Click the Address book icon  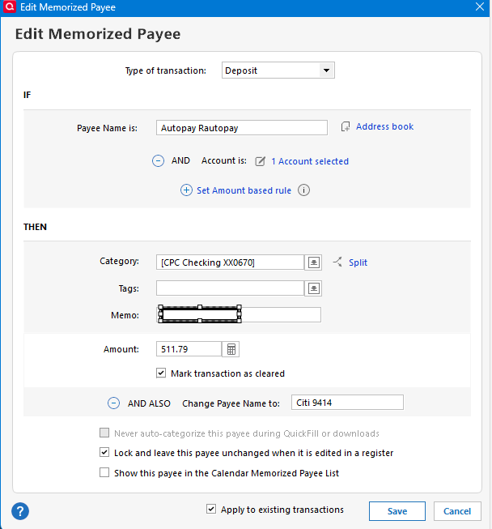tap(346, 126)
